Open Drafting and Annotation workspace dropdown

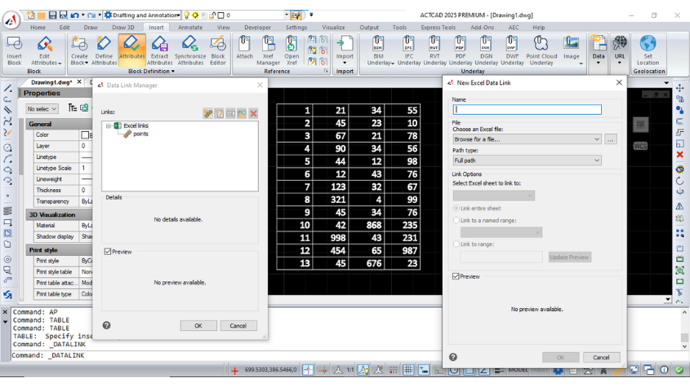point(142,15)
